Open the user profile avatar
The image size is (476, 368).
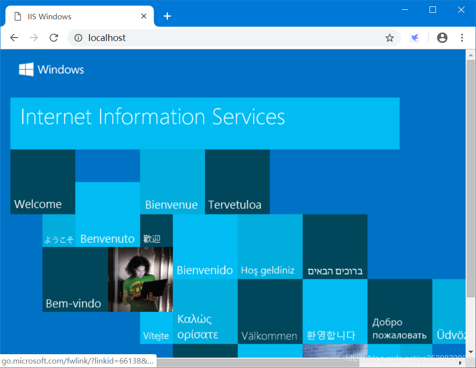[442, 38]
